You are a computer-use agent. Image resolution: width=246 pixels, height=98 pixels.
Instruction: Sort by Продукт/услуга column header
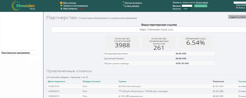coord(92,81)
